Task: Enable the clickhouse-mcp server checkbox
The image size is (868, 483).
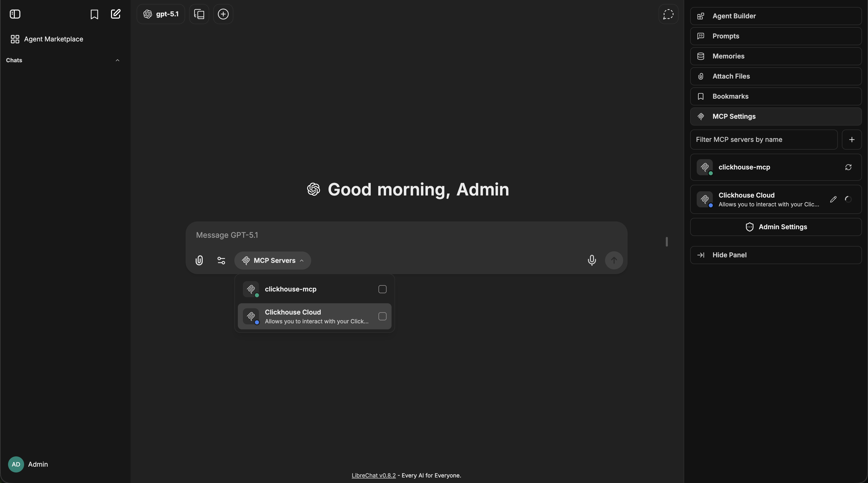Action: [382, 289]
